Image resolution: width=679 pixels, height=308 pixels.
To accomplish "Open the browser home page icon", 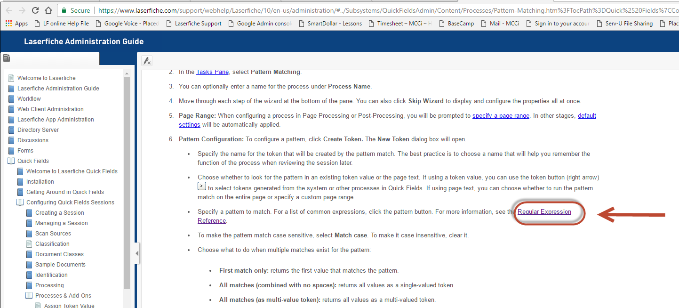I will coord(48,10).
